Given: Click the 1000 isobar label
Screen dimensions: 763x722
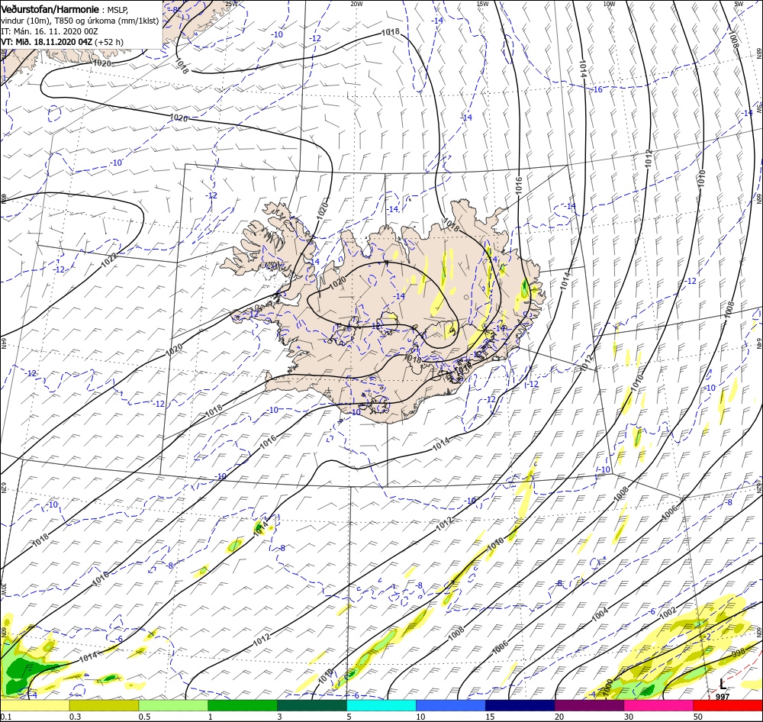Looking at the screenshot, I should (x=607, y=686).
